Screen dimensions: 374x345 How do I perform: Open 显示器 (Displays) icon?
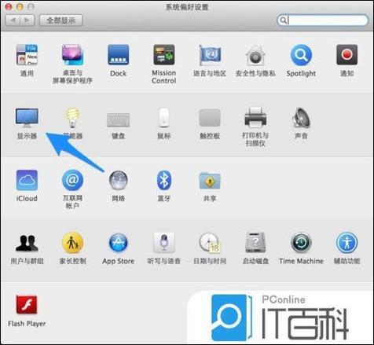(27, 117)
